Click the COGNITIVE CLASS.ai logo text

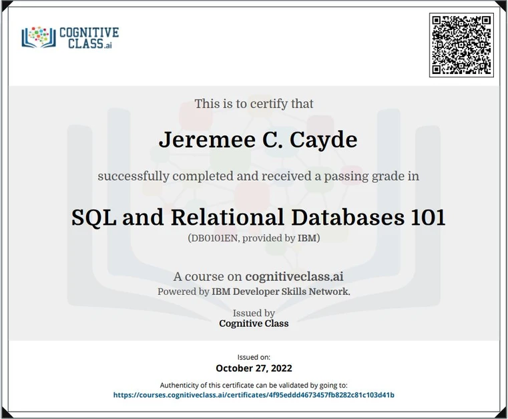click(x=89, y=37)
